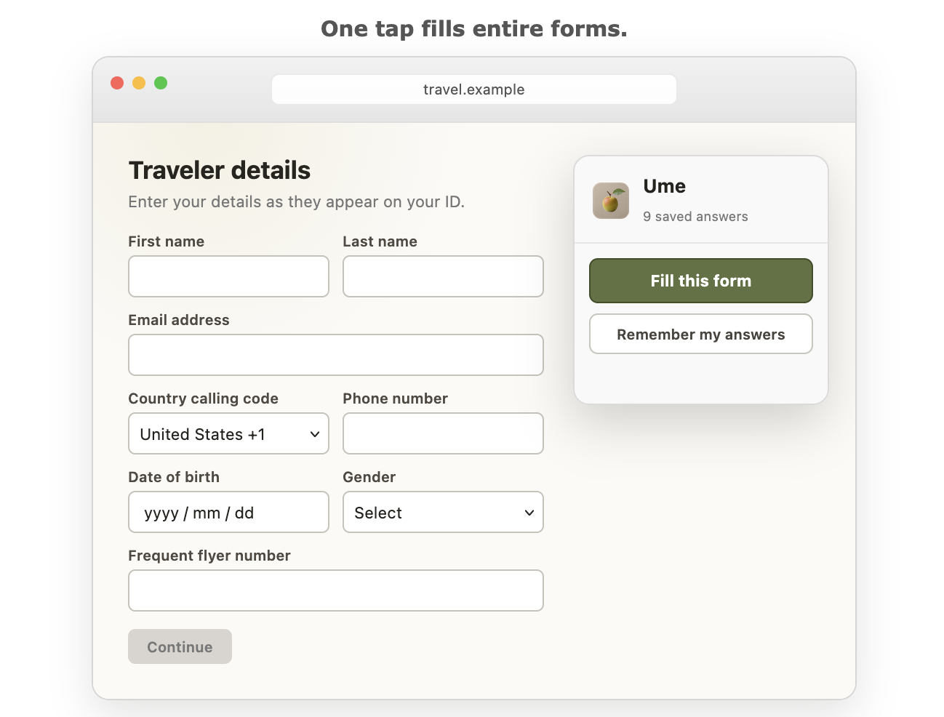Click the Date of birth field
The height and width of the screenshot is (717, 944).
229,512
